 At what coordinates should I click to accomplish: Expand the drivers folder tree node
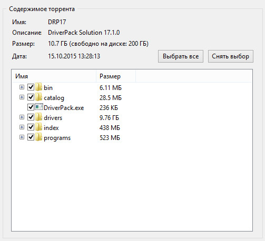pyautogui.click(x=22, y=117)
